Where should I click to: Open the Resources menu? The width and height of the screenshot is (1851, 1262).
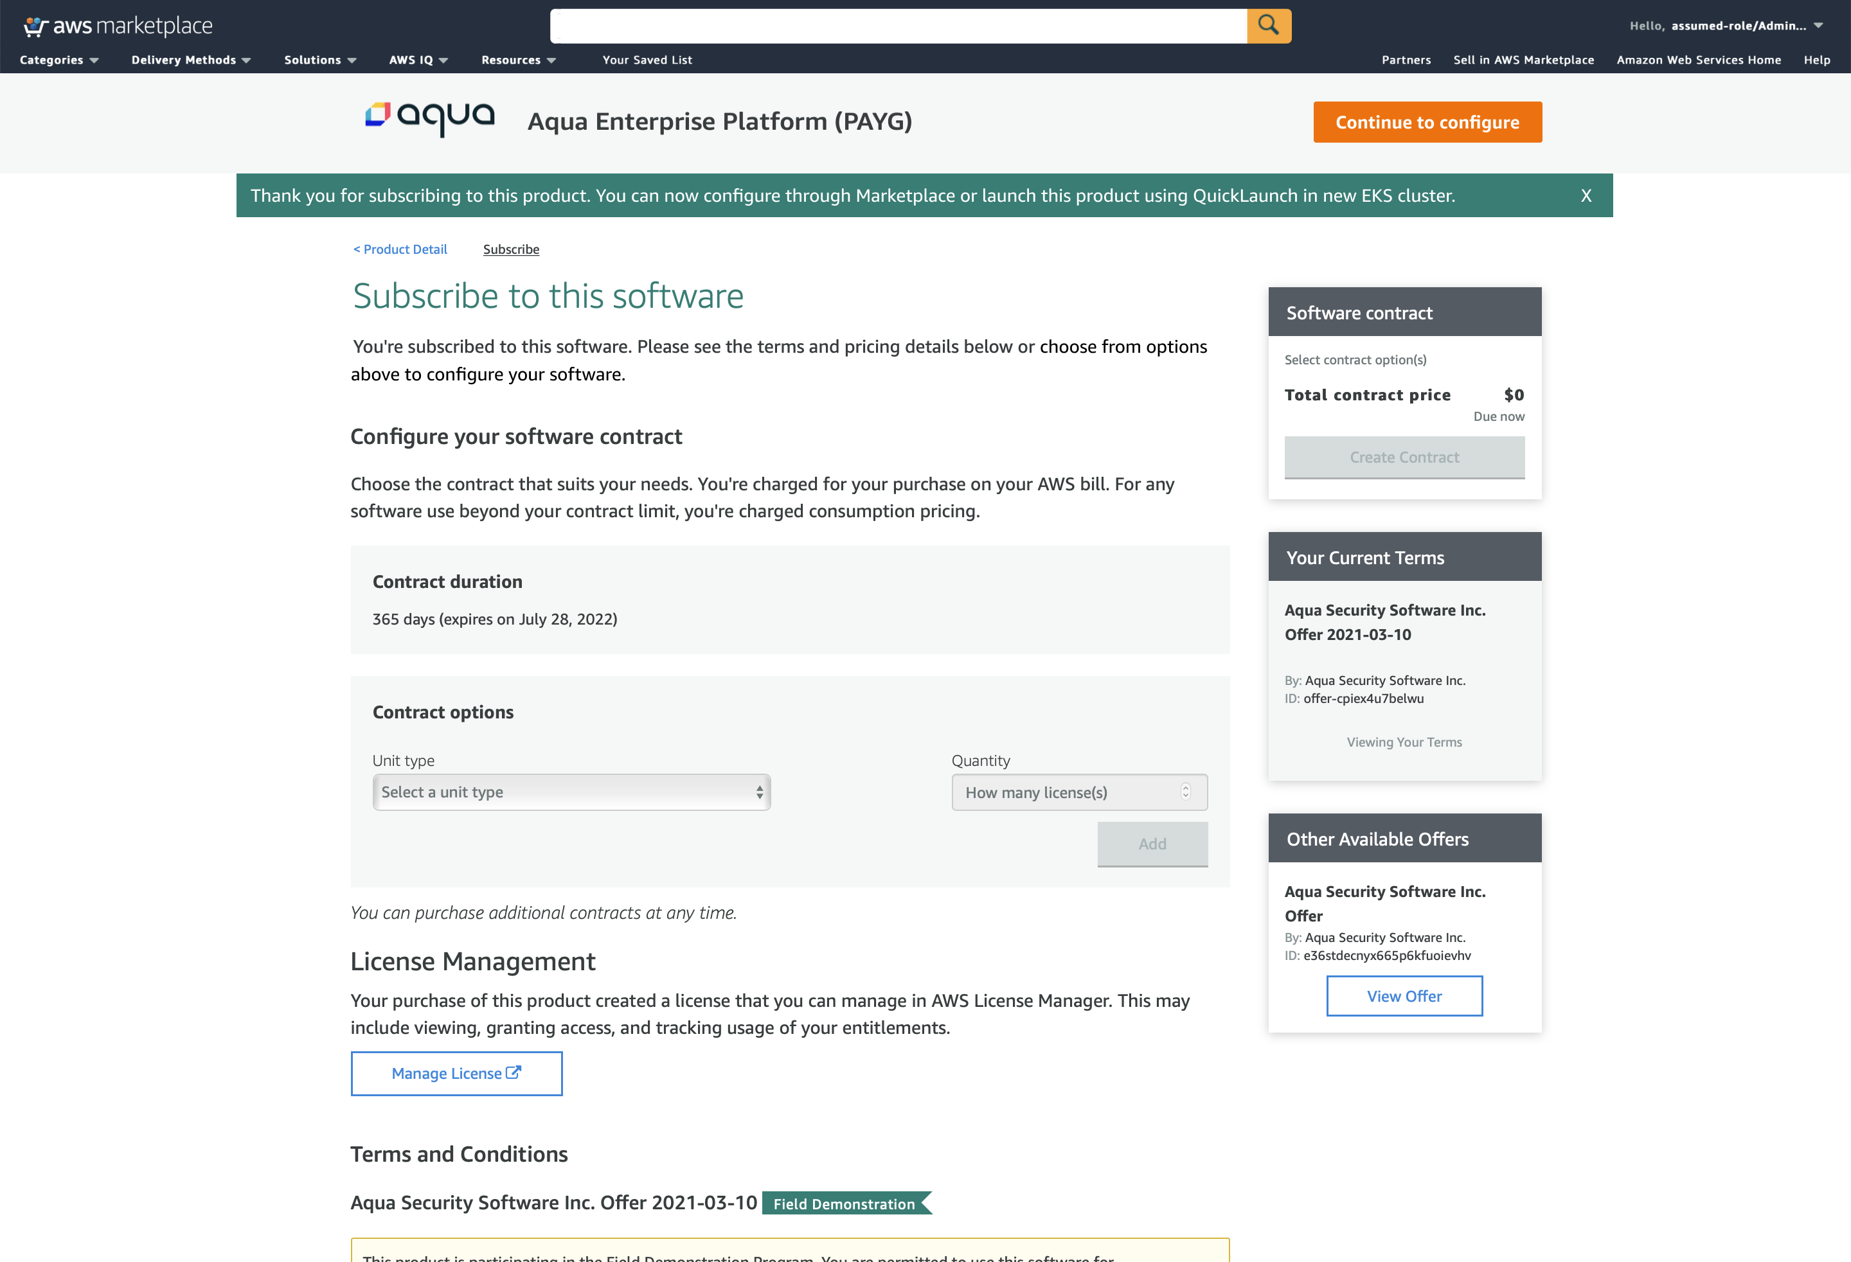(x=519, y=60)
